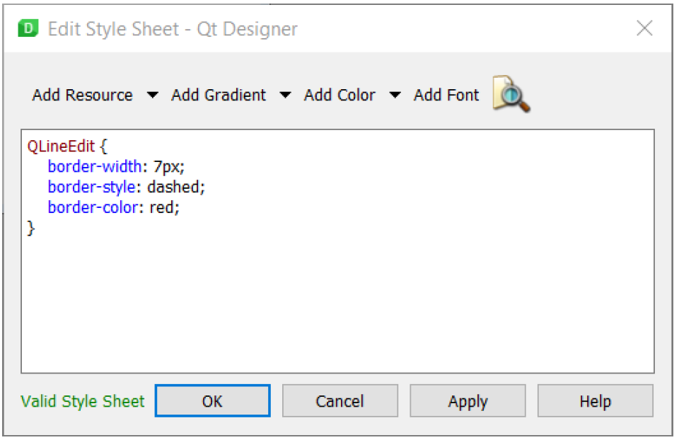Click the Add Resource toolbar button

82,95
